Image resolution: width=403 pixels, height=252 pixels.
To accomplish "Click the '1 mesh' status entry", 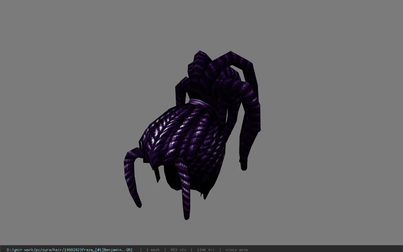I will (153, 250).
